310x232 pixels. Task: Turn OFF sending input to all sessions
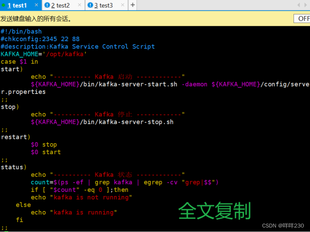[302, 19]
